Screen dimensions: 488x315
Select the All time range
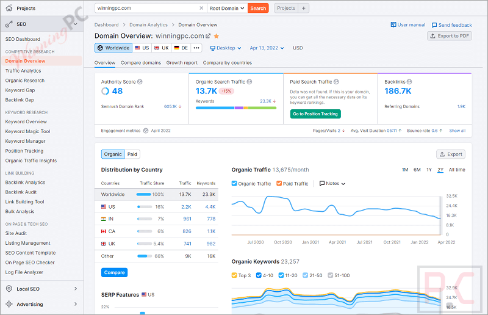pos(457,170)
